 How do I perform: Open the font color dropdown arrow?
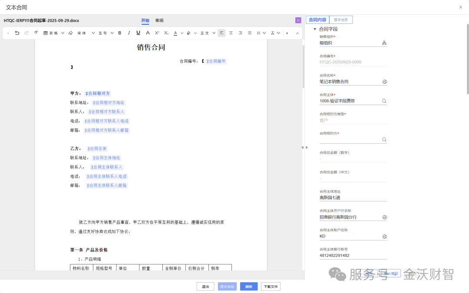click(x=182, y=33)
